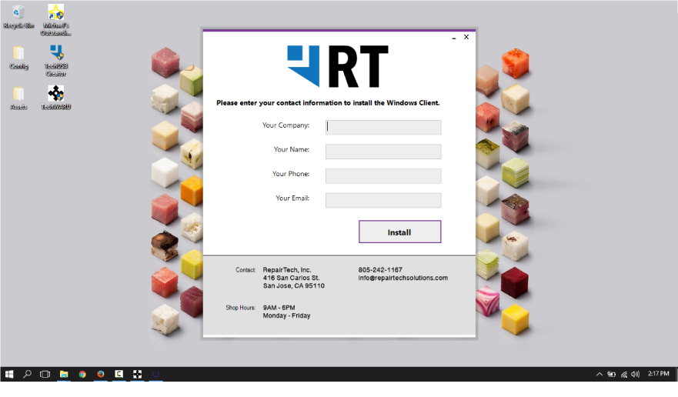The width and height of the screenshot is (678, 397).
Task: Click the Your Phone: label
Action: click(291, 173)
